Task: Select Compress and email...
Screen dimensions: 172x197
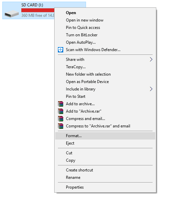Action: coord(105,119)
